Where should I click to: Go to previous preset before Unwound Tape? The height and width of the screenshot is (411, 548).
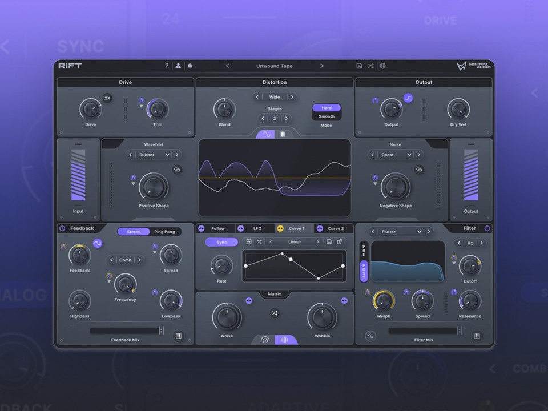[x=227, y=66]
